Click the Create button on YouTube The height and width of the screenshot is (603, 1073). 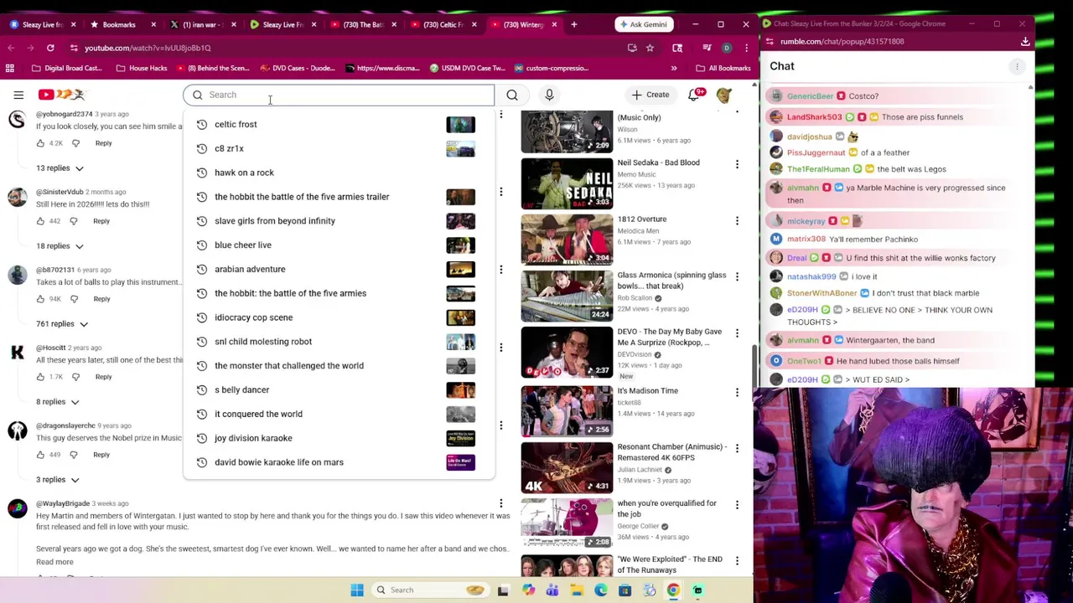[x=651, y=95]
